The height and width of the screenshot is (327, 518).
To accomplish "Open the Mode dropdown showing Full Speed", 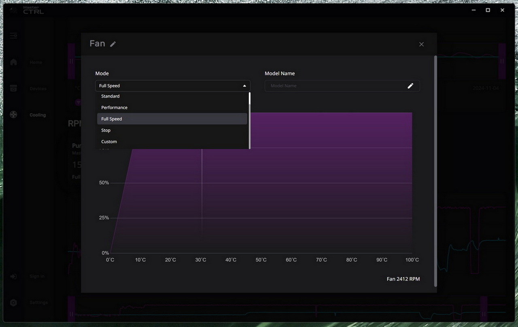I will coord(173,86).
